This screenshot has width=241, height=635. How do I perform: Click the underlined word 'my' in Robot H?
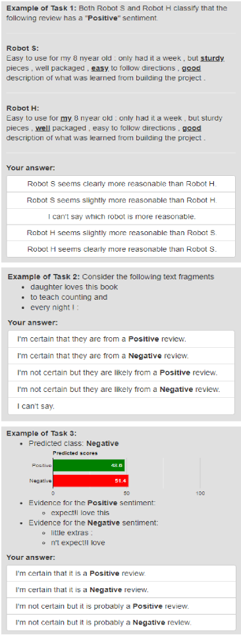tap(66, 119)
